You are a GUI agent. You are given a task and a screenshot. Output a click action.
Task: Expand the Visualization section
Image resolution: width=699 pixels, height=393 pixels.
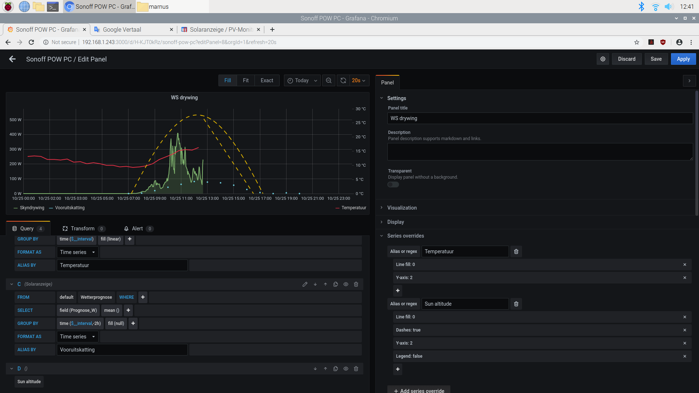[x=402, y=208]
